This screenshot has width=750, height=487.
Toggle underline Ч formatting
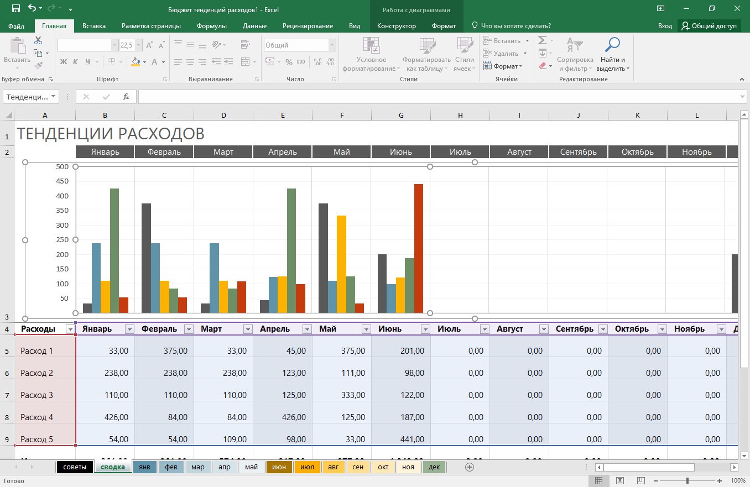88,62
